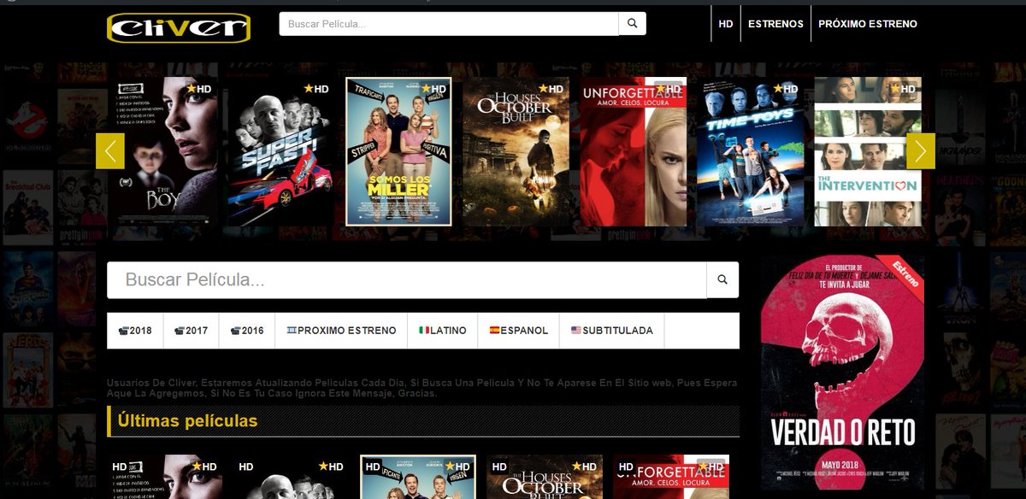Filter movies by 2018

(134, 331)
